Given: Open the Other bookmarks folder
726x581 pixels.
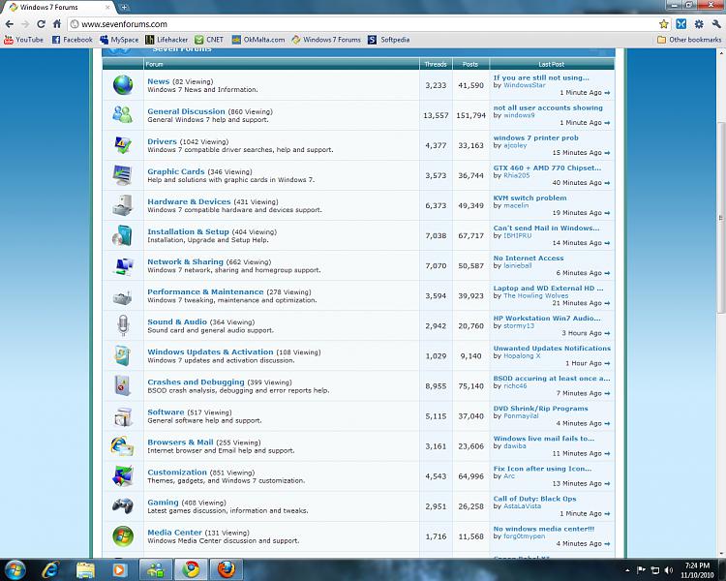Looking at the screenshot, I should coord(689,40).
